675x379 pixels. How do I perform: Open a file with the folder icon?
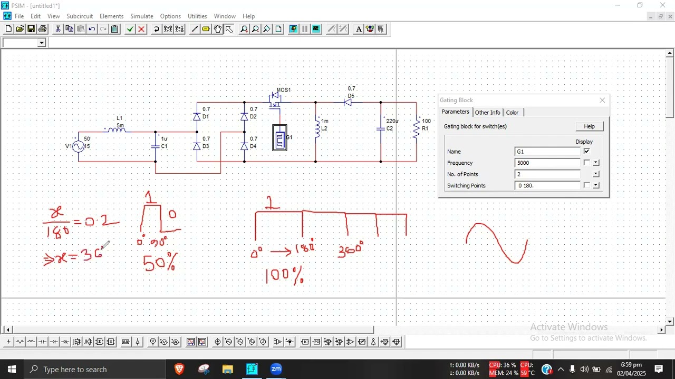[x=20, y=29]
